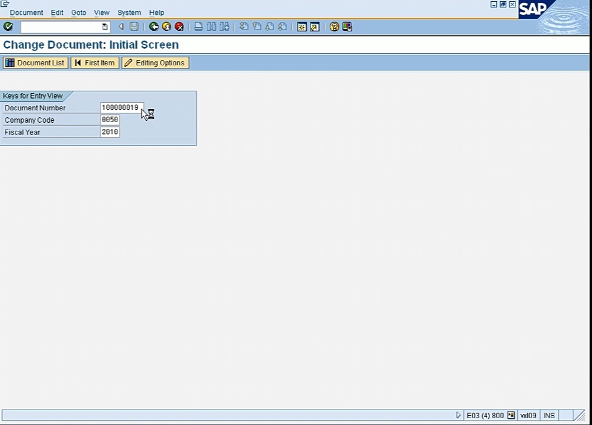The height and width of the screenshot is (425, 592).
Task: Click the red Cancel icon
Action: coord(180,27)
